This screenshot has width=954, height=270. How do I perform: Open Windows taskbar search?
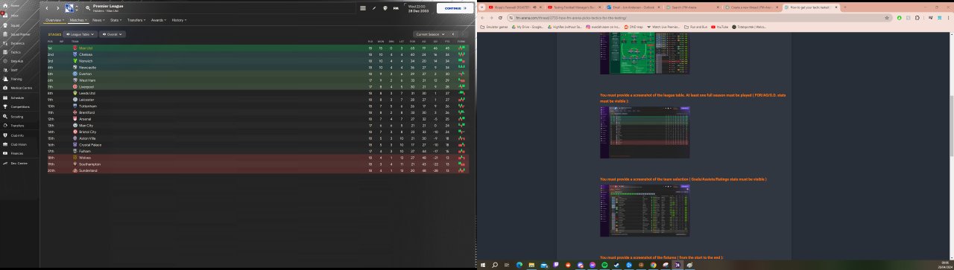496,264
